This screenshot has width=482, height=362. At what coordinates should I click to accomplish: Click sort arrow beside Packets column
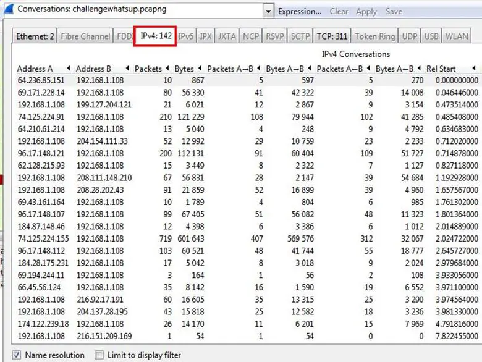click(x=167, y=69)
